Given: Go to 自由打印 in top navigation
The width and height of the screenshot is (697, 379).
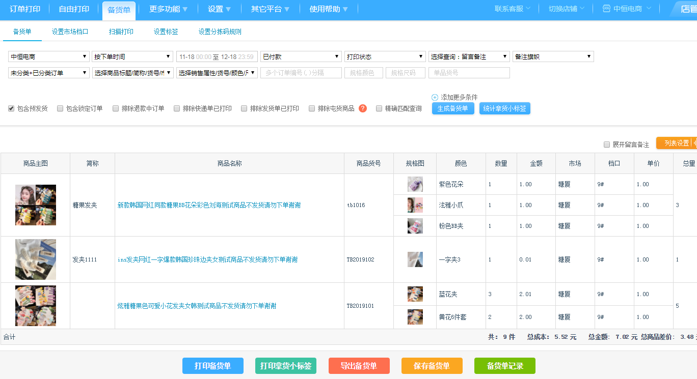Looking at the screenshot, I should (x=74, y=9).
